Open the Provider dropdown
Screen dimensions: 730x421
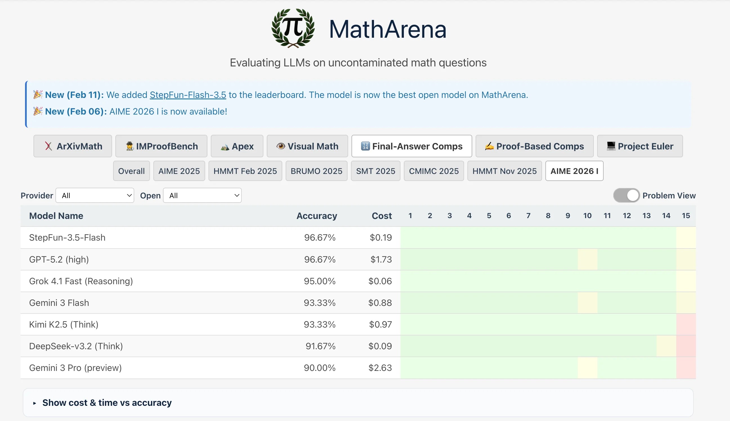[x=95, y=196]
